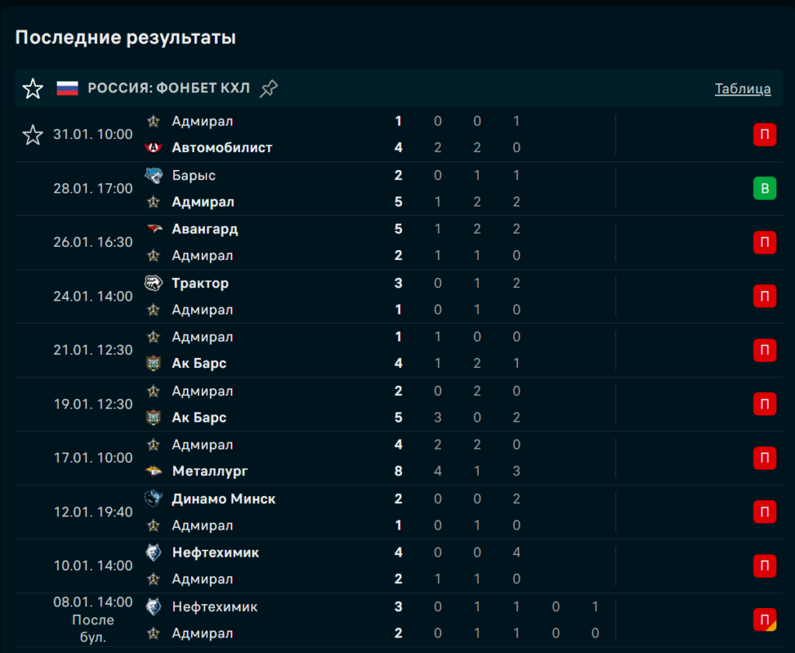This screenshot has height=653, width=795.
Task: Click the Russia flag icon
Action: pyautogui.click(x=68, y=89)
